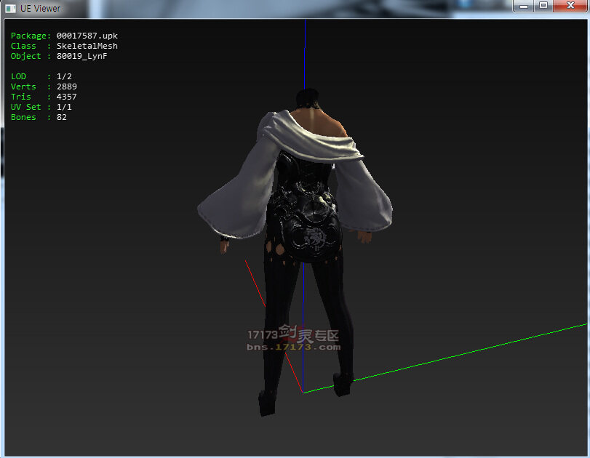Click the UV Set label

click(x=25, y=107)
